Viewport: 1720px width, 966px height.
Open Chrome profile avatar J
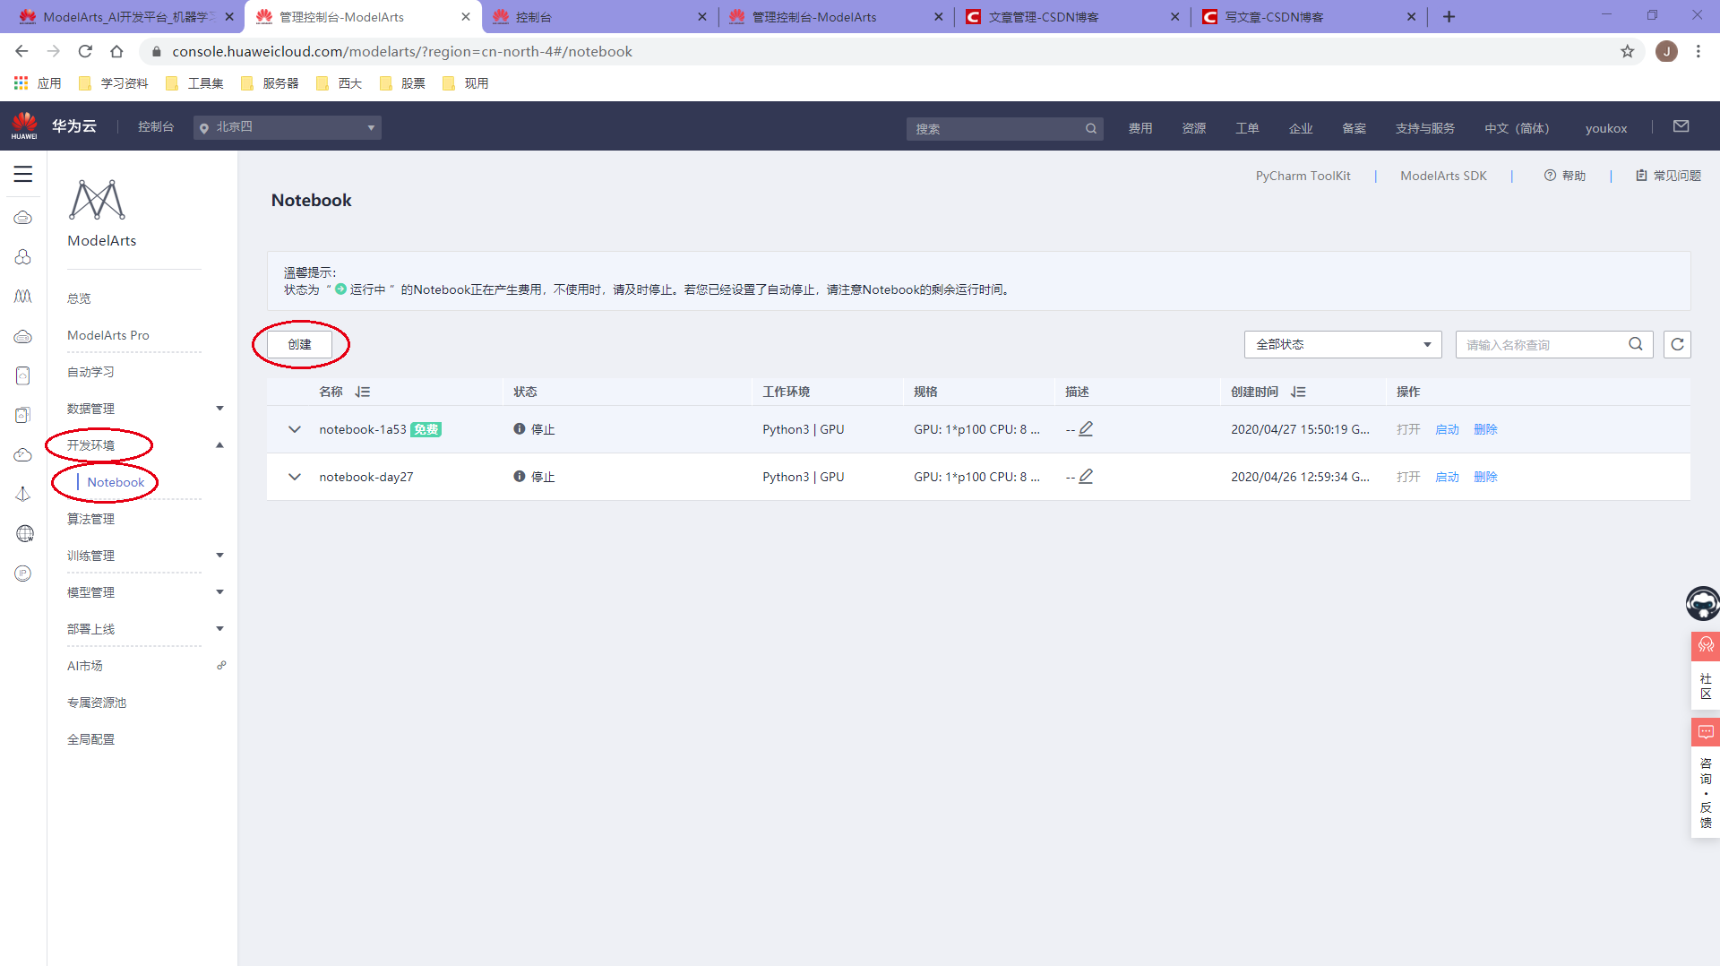1666,51
